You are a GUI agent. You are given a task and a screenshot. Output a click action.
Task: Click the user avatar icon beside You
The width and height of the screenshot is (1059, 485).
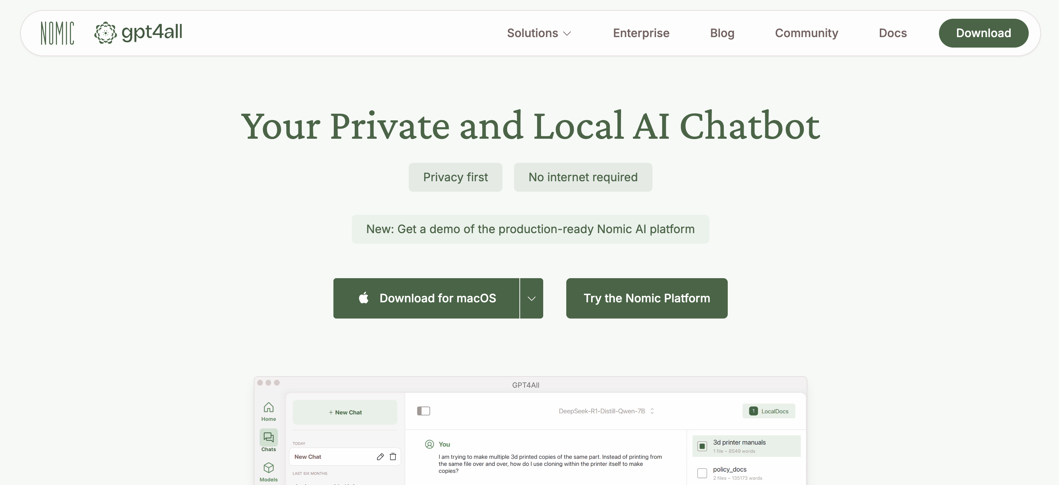click(x=429, y=444)
